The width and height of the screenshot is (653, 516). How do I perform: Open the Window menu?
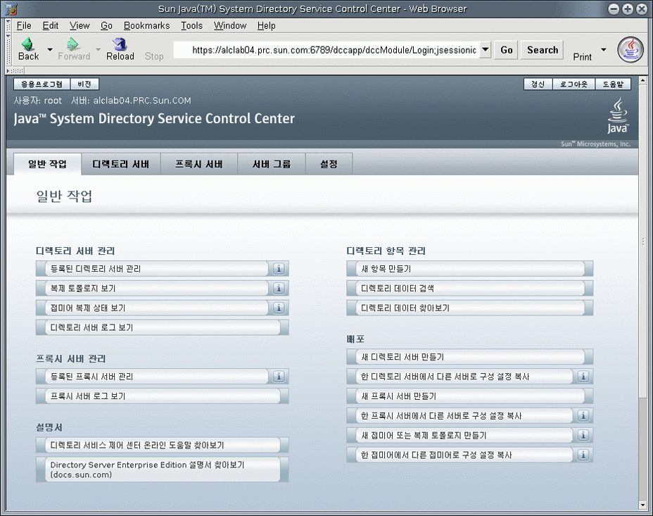tap(230, 26)
